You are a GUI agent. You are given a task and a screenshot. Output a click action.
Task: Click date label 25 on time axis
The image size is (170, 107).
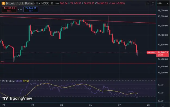point(61,105)
